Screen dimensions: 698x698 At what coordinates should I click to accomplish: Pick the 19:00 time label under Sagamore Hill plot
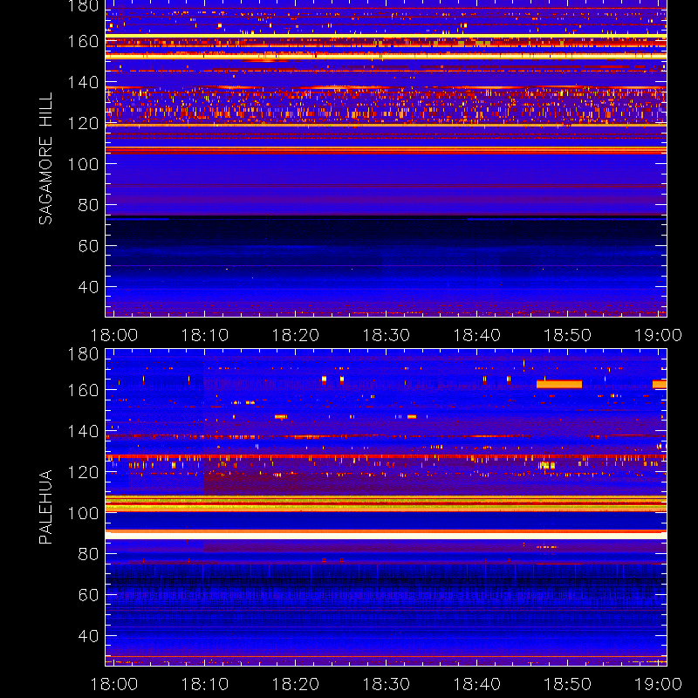[658, 335]
